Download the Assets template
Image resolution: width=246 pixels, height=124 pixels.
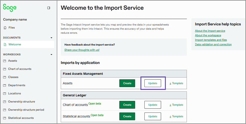click(x=176, y=83)
